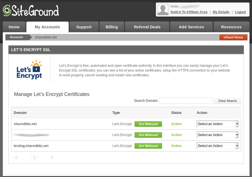
Task: Click the SiteGround logo
Action: [31, 11]
